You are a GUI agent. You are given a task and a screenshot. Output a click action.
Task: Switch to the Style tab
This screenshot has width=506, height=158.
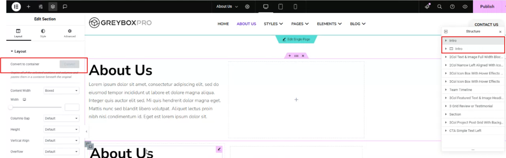[x=43, y=33]
